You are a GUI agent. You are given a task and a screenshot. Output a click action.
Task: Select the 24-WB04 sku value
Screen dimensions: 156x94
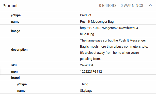point(87,65)
